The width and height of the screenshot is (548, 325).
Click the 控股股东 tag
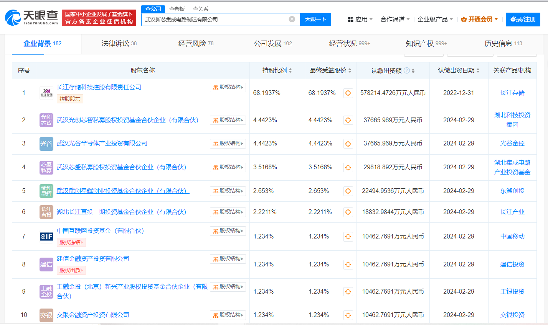coord(70,99)
